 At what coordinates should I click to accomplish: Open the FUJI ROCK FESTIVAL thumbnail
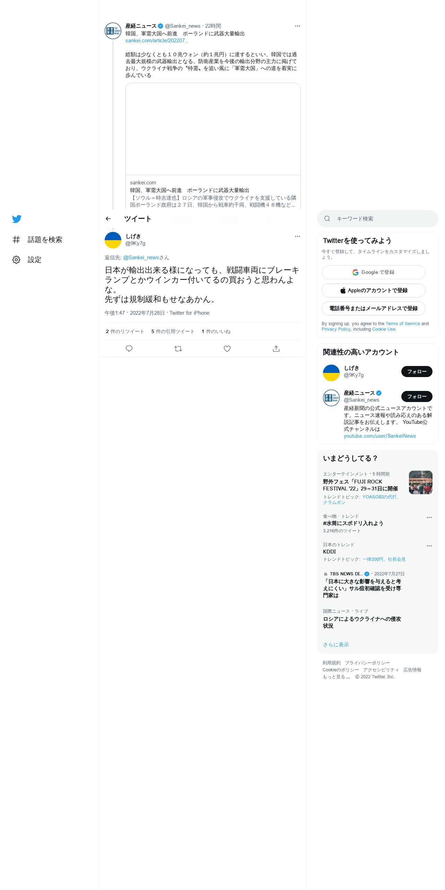(421, 482)
